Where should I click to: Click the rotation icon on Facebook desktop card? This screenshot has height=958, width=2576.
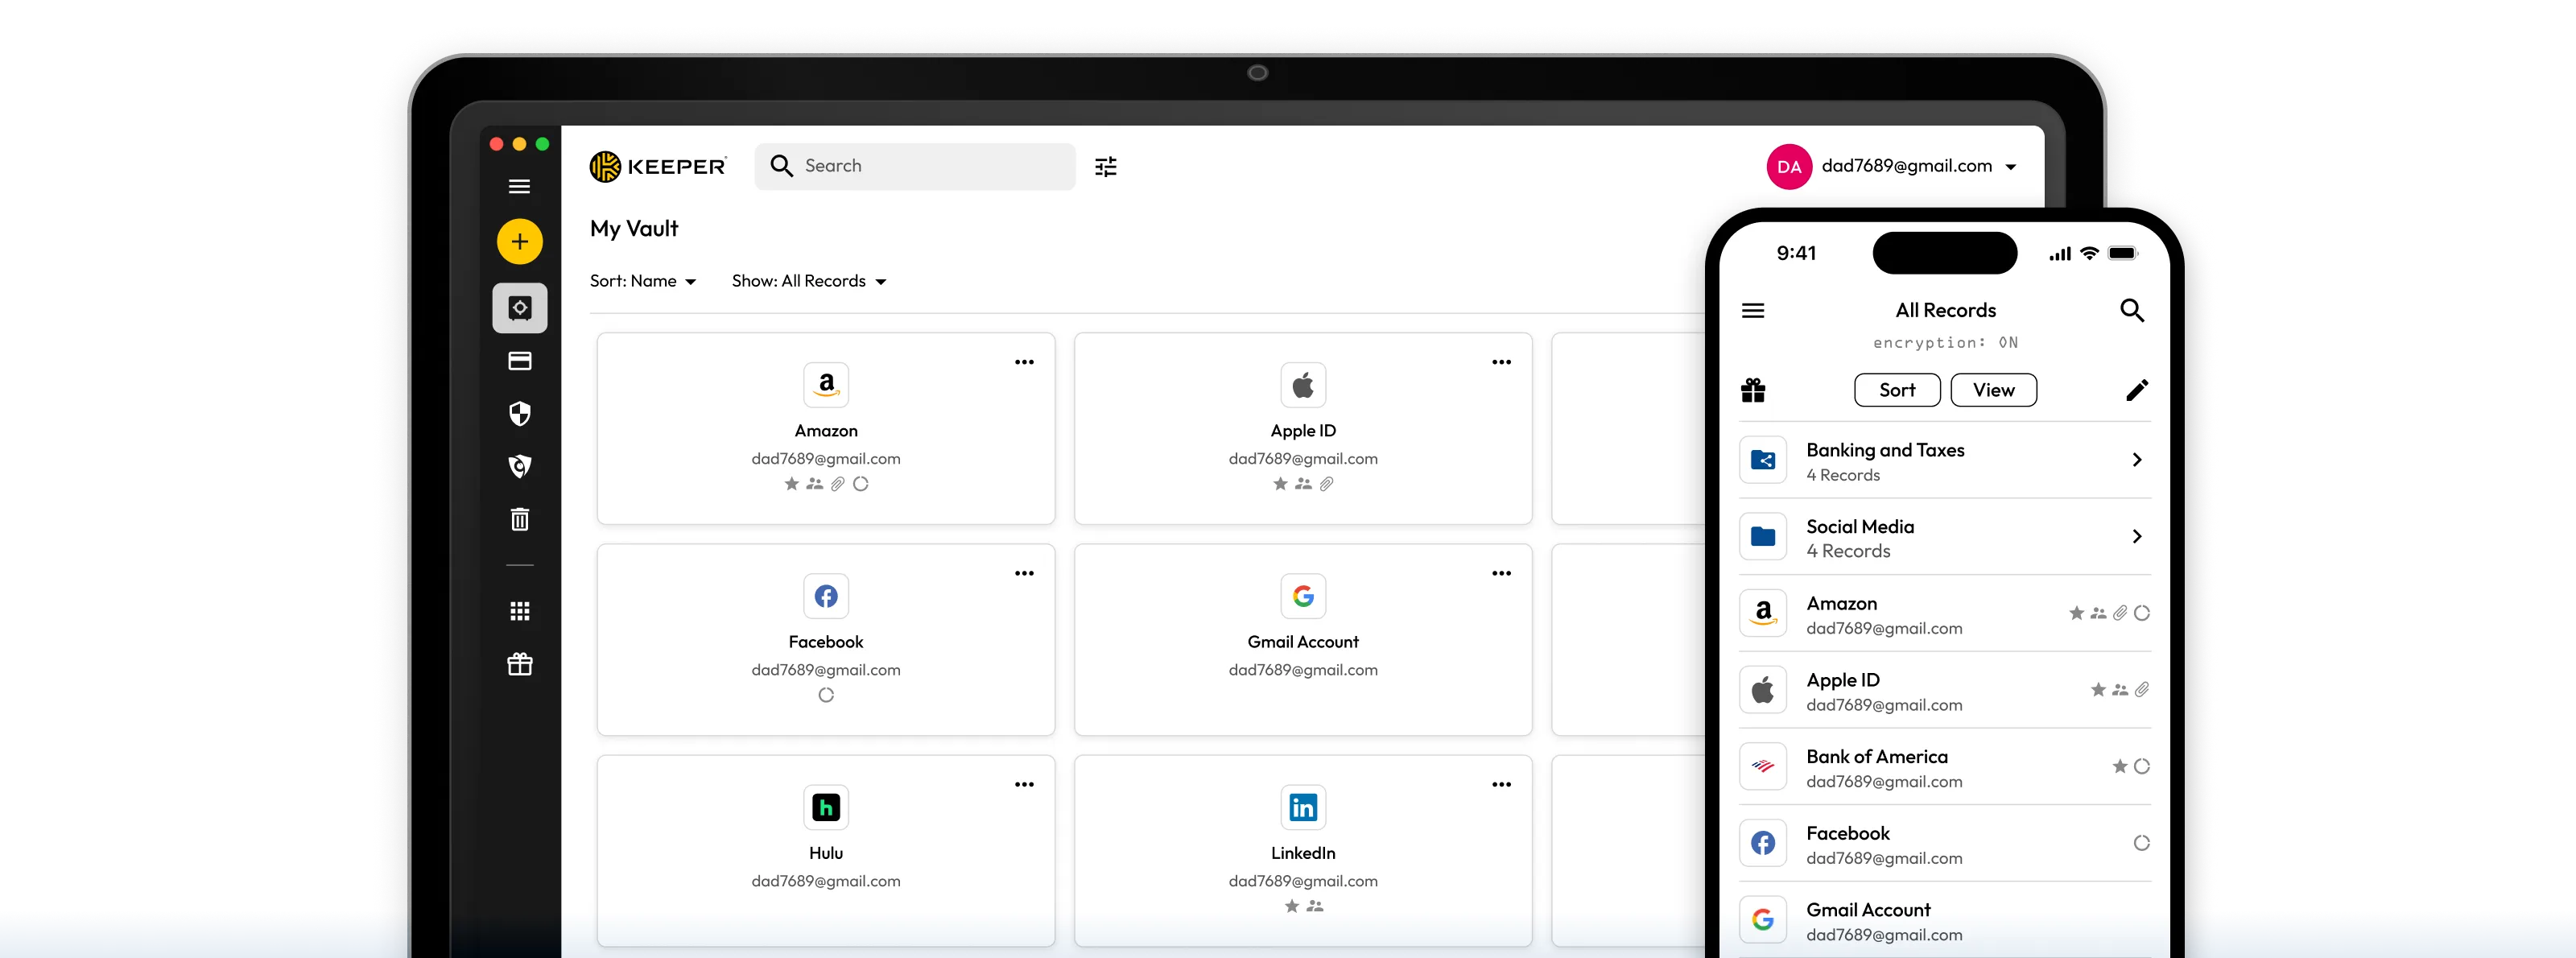pos(826,695)
